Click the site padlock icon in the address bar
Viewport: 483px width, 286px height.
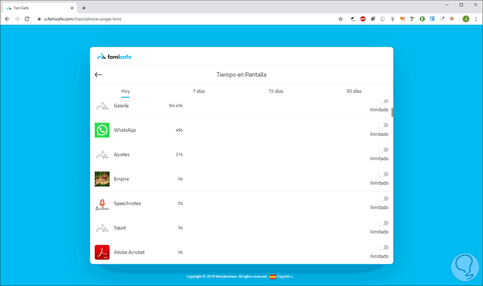tap(39, 19)
